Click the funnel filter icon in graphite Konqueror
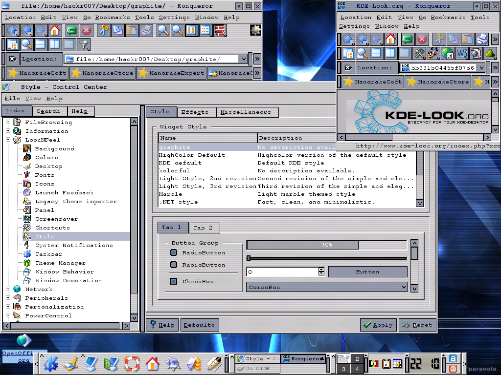Screen dimensions: 501x375 point(84,44)
